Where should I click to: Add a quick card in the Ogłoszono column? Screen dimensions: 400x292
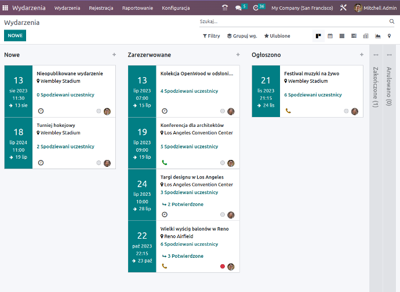coord(362,54)
